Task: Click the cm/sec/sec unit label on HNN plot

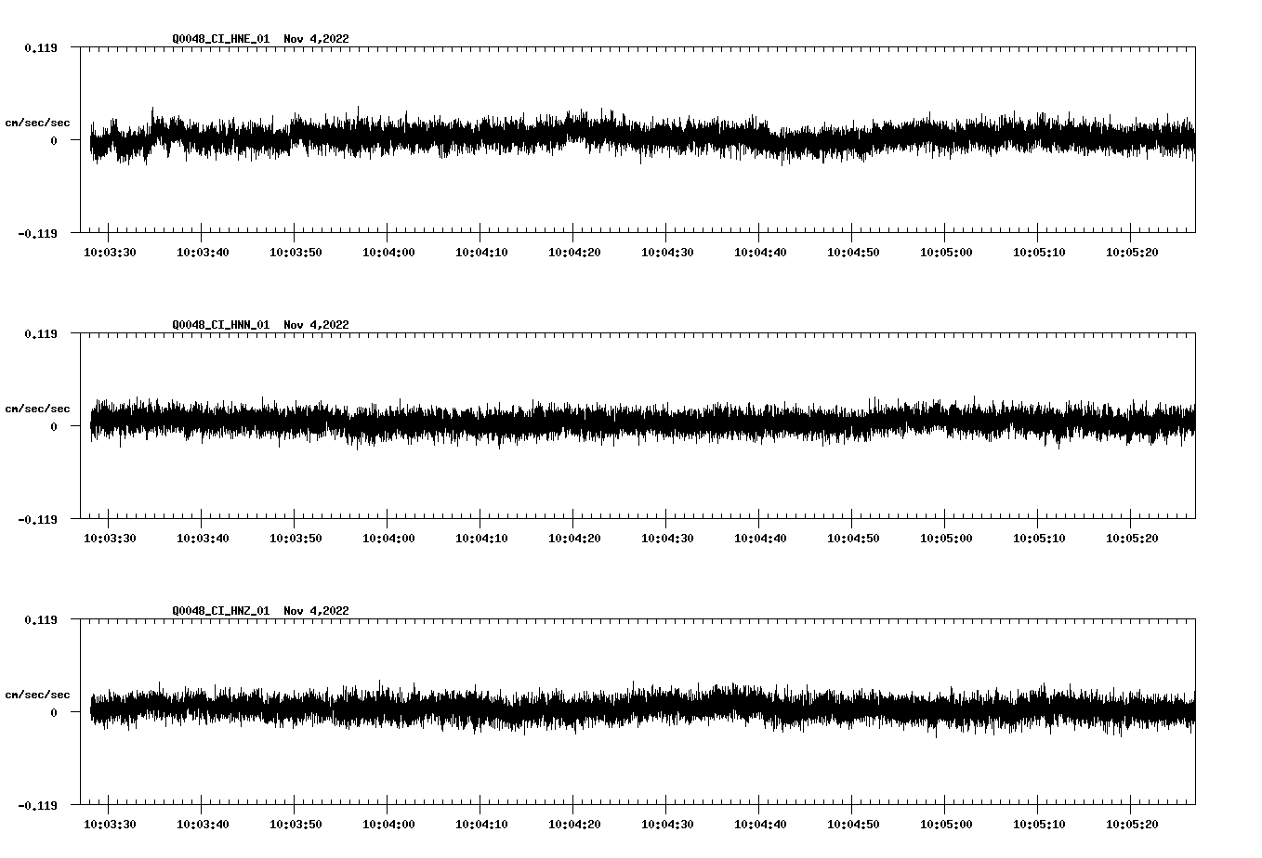Action: 37,409
